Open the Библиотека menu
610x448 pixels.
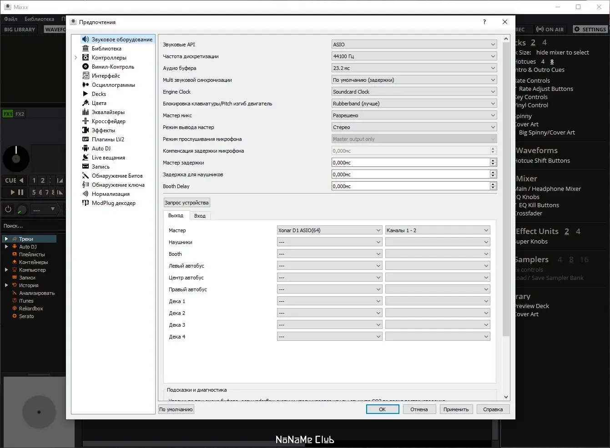coord(39,19)
